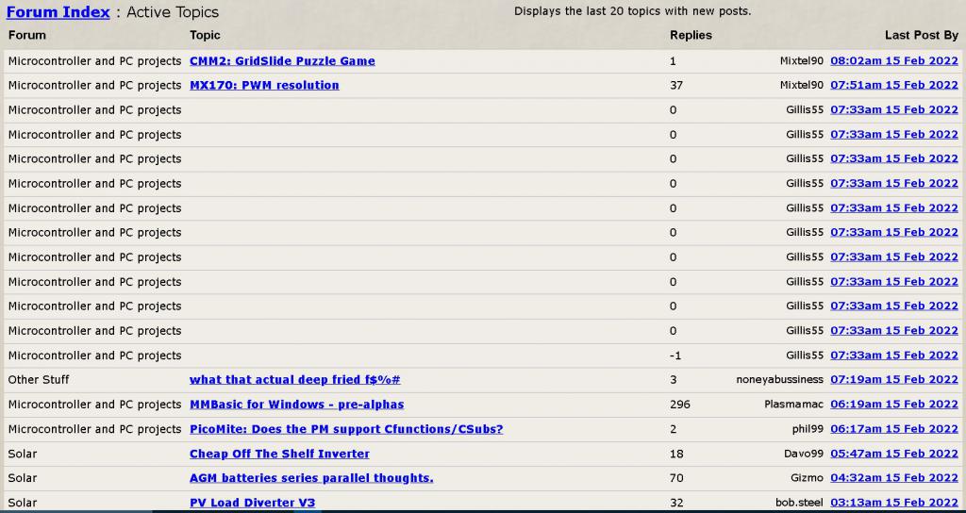Open the CMM2: GridSlide Puzzle Game topic
This screenshot has height=513, width=966.
[282, 61]
